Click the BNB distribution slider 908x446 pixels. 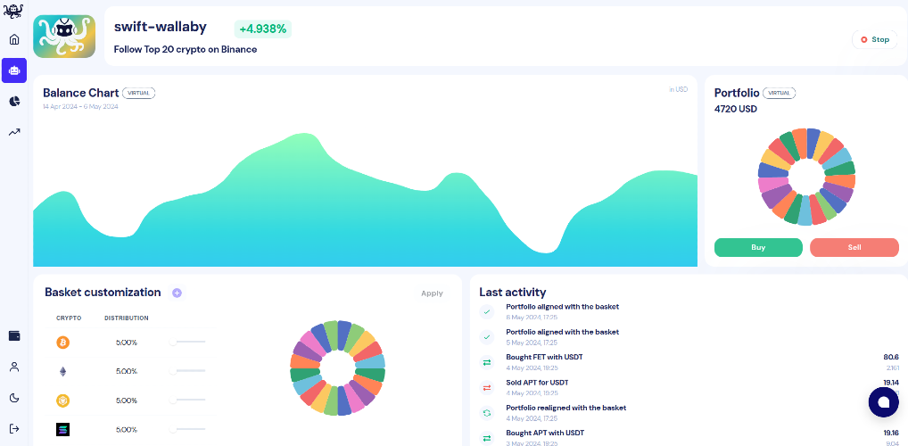[188, 400]
